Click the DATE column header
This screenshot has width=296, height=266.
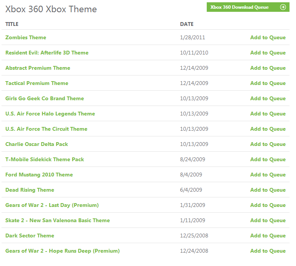click(187, 24)
